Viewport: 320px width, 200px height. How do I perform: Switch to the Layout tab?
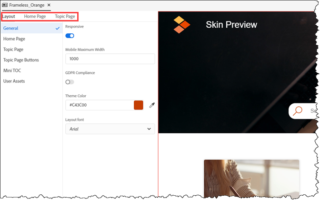(x=9, y=16)
